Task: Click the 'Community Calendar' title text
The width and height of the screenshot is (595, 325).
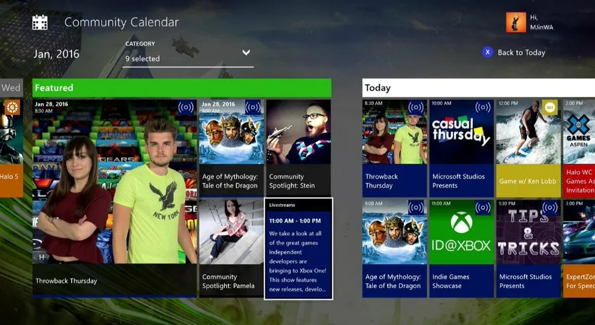Action: point(122,22)
